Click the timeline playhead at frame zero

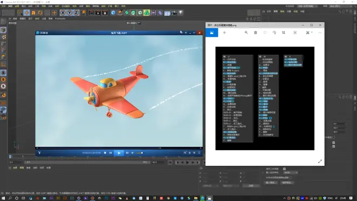[x=10, y=157]
